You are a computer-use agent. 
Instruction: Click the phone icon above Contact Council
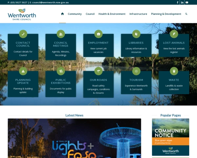(x=23, y=34)
